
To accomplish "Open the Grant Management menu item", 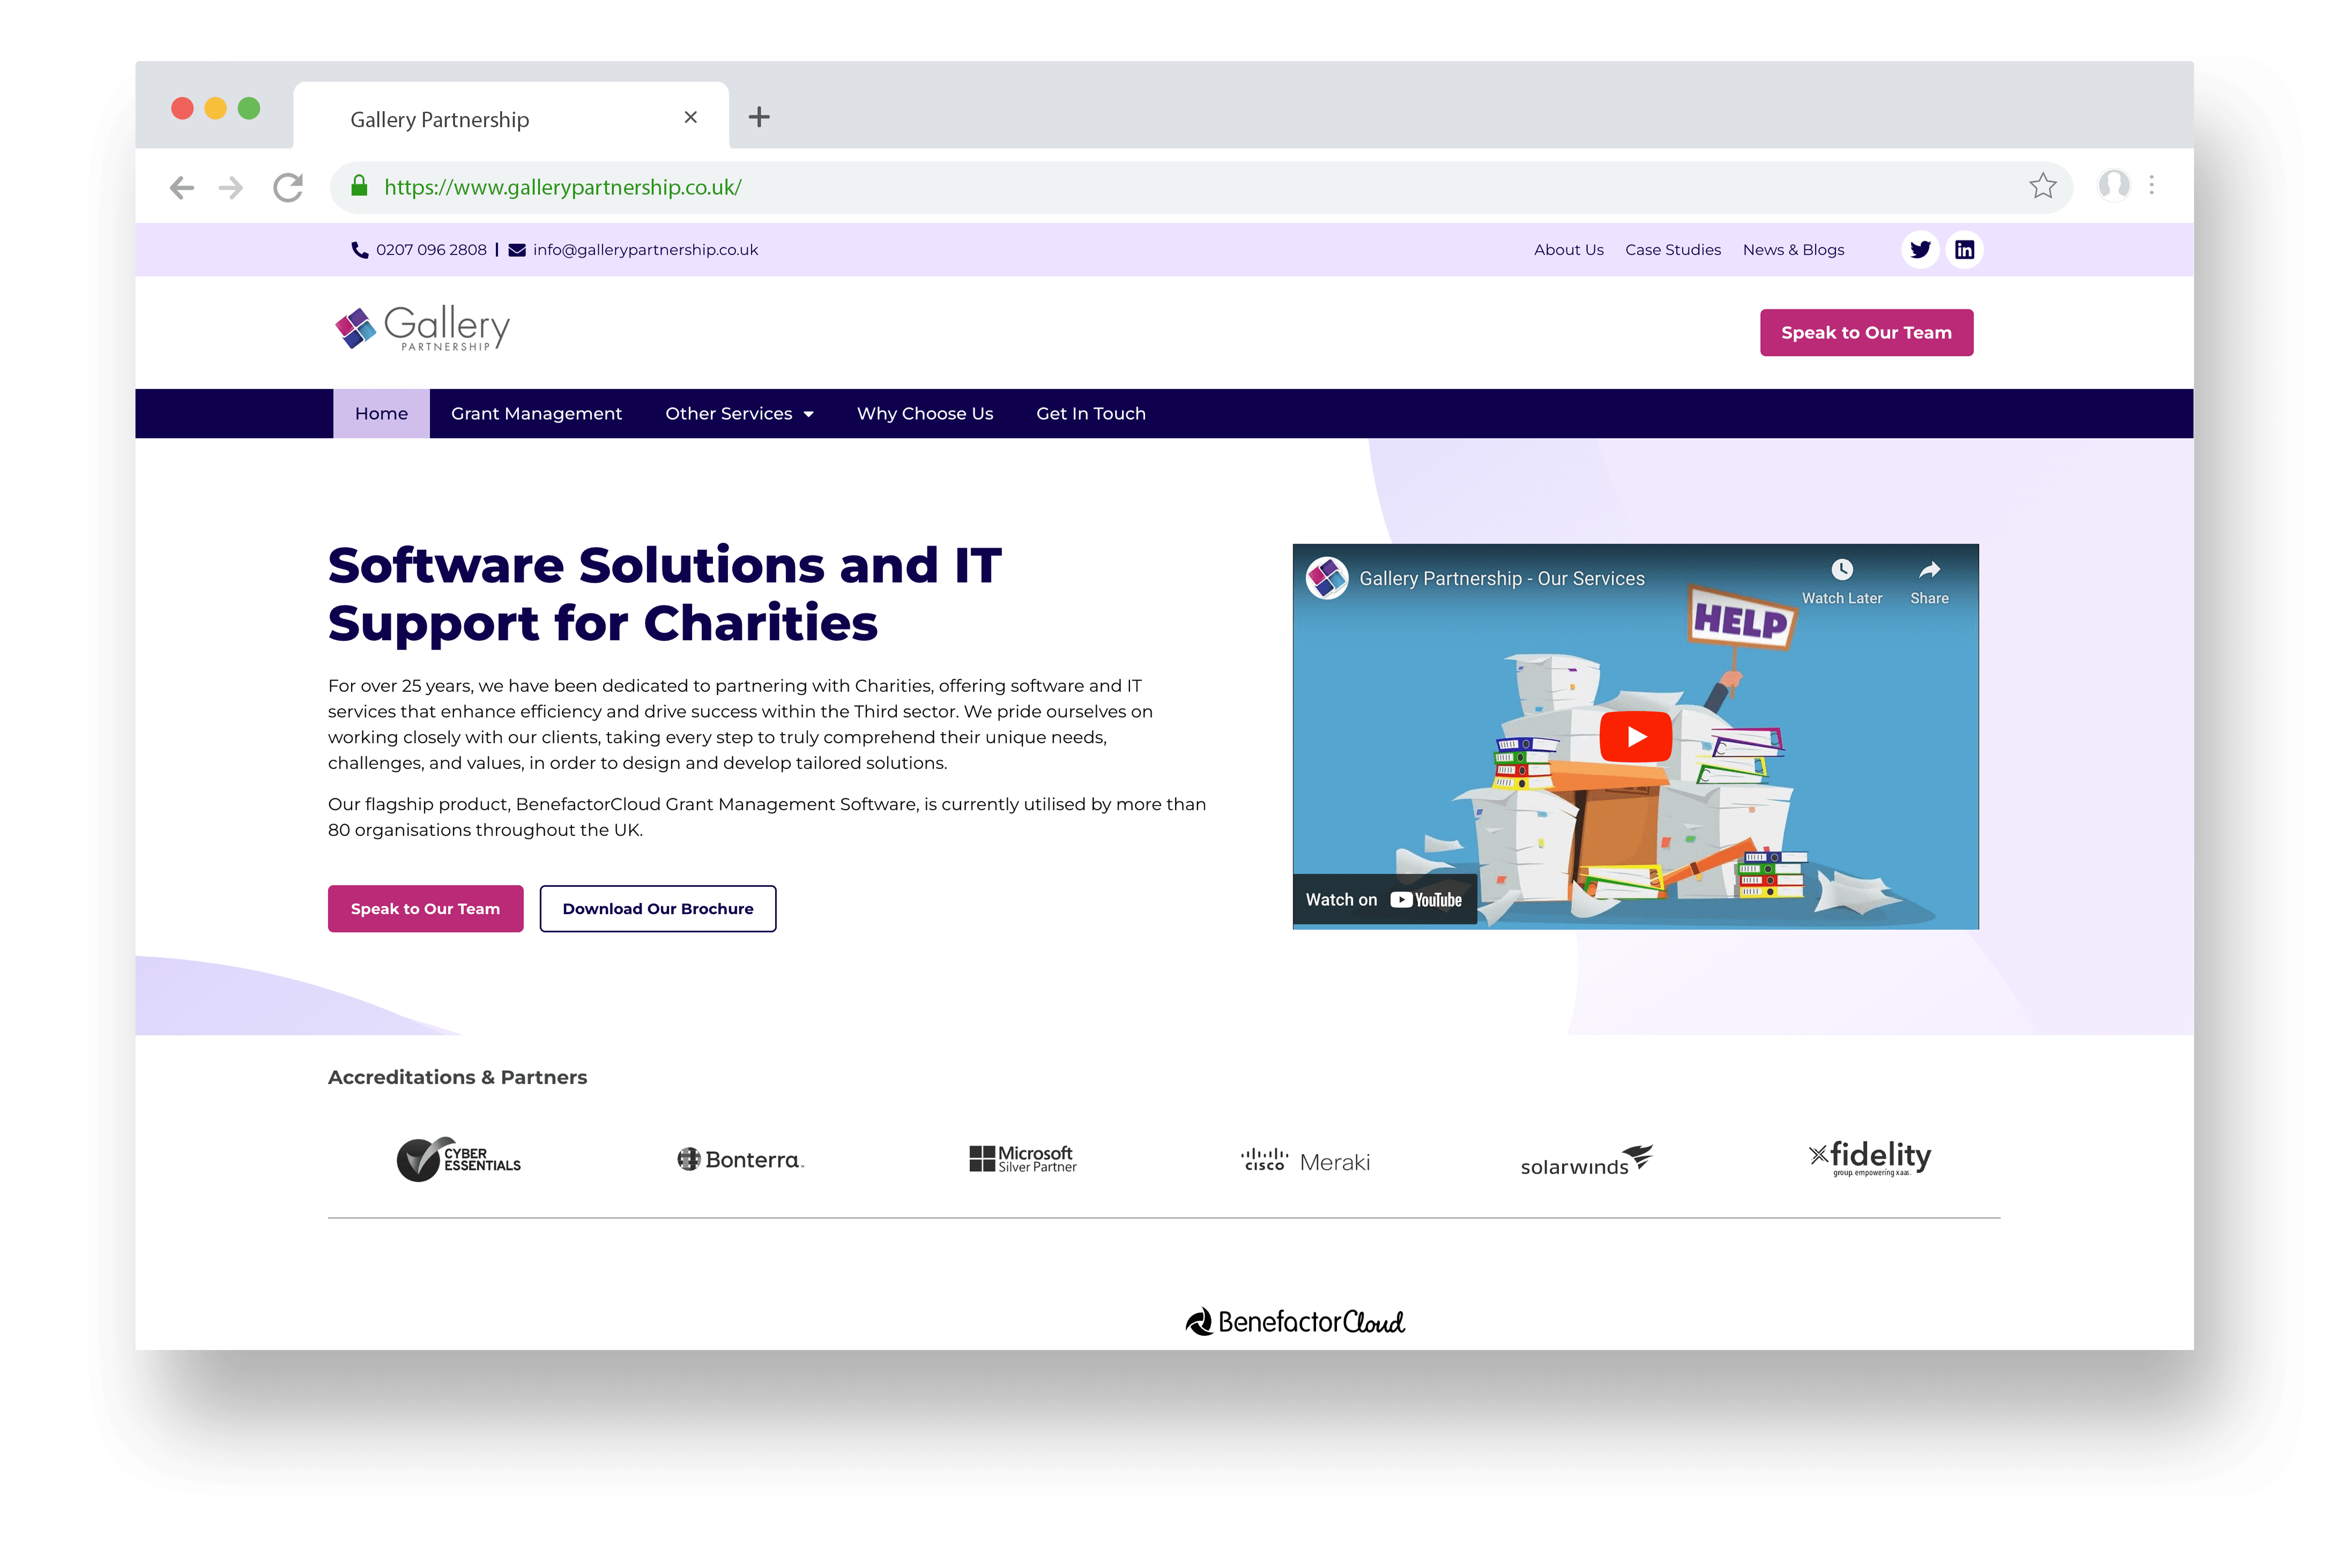I will [x=536, y=414].
